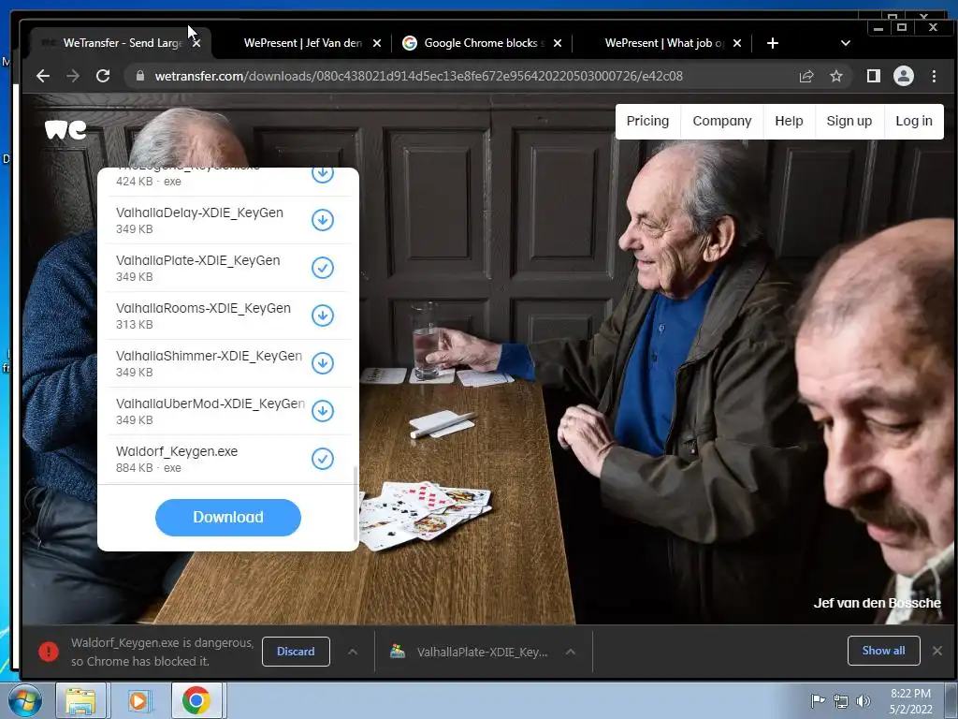Click the Waldorf_Keygen.exe checkmark icon
Viewport: 958px width, 719px height.
tap(323, 459)
